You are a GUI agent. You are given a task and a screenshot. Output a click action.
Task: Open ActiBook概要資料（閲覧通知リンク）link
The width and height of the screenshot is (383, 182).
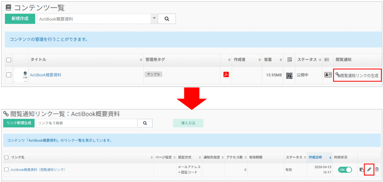tap(38, 170)
